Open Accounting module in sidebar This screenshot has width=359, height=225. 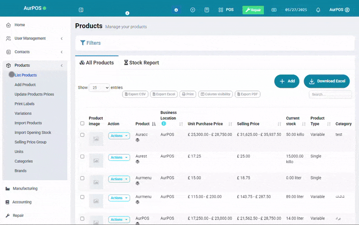19,202
